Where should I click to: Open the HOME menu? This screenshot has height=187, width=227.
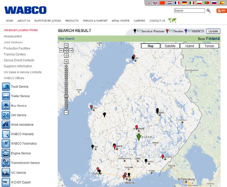coord(10,21)
